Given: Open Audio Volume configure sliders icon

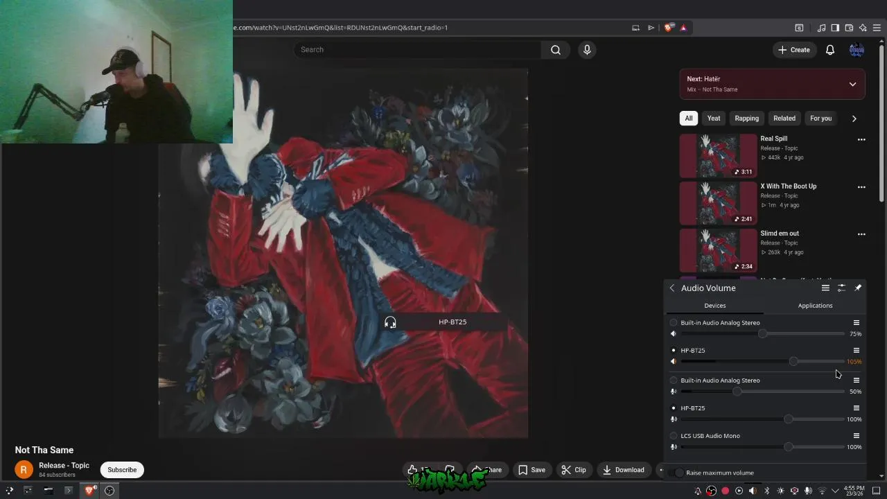Looking at the screenshot, I should [841, 288].
